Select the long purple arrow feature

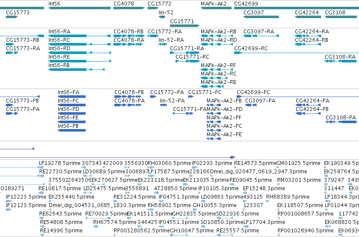tap(117, 157)
